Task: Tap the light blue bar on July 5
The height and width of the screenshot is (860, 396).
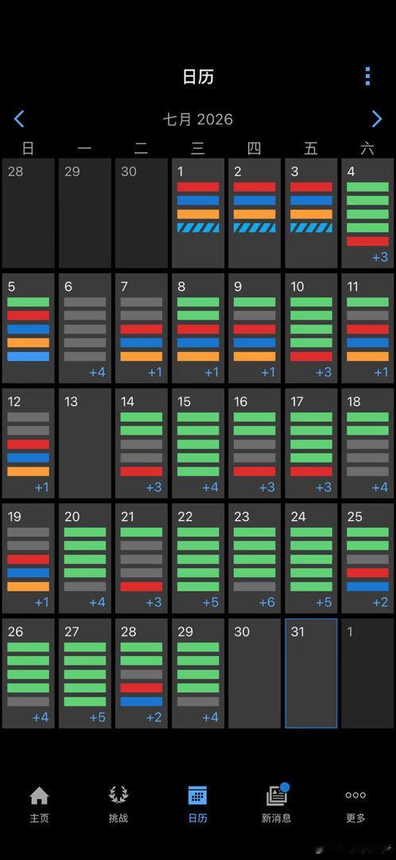Action: pos(29,357)
